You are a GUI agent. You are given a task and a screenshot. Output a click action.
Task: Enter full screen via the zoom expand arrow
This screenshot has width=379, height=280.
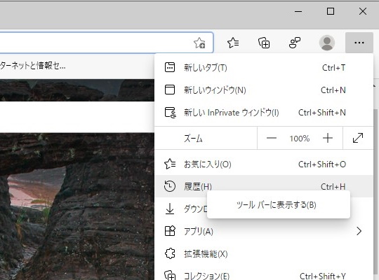tap(358, 138)
